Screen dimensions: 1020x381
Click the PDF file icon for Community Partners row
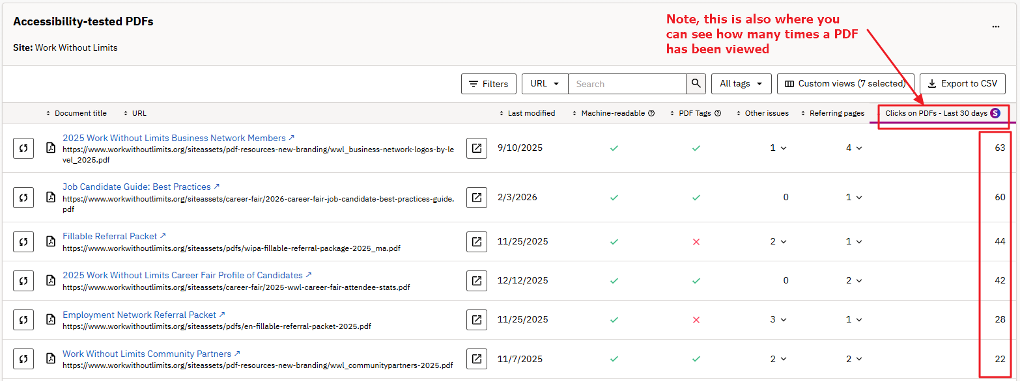click(51, 359)
